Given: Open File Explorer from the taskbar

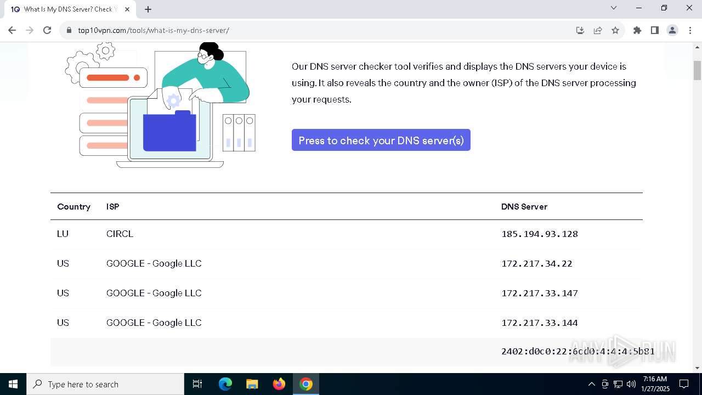Looking at the screenshot, I should click(x=252, y=384).
